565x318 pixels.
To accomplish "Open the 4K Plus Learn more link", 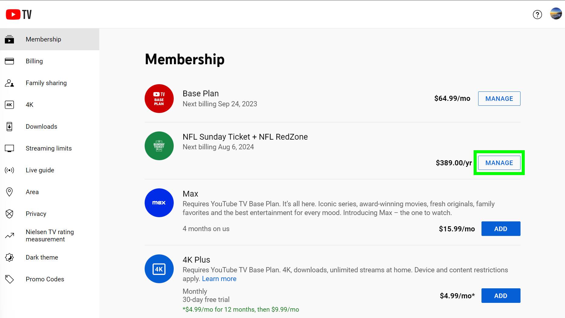I will (219, 279).
